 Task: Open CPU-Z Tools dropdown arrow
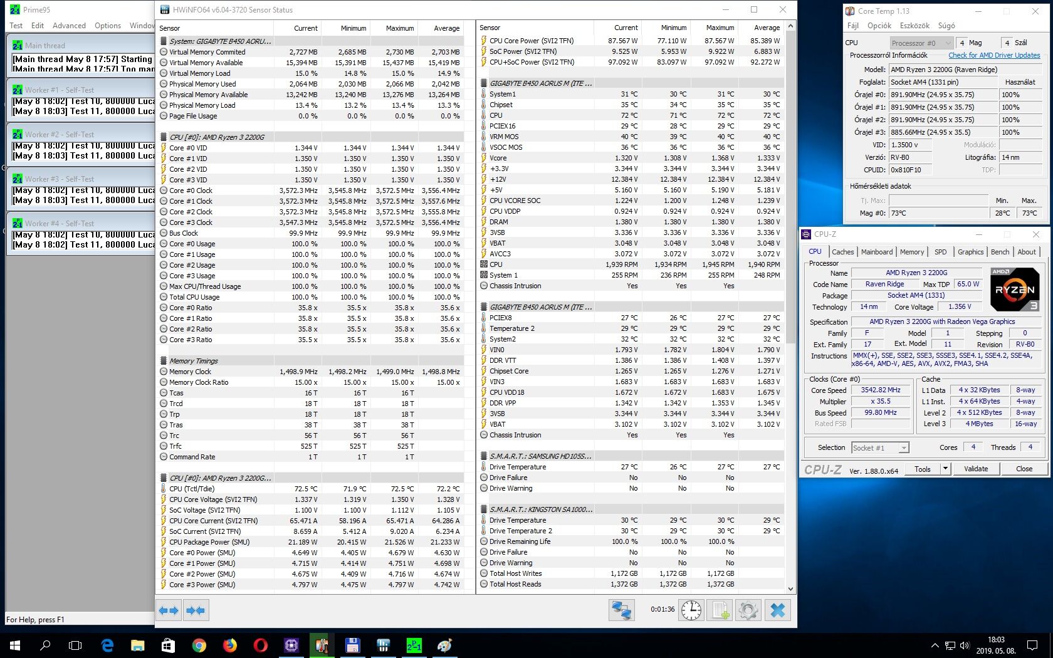click(x=945, y=469)
